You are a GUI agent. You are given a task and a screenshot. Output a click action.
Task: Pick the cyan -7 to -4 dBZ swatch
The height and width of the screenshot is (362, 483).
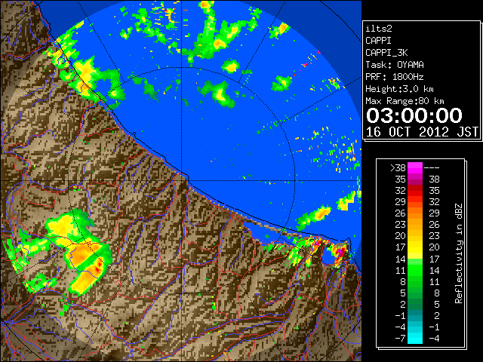coord(415,339)
